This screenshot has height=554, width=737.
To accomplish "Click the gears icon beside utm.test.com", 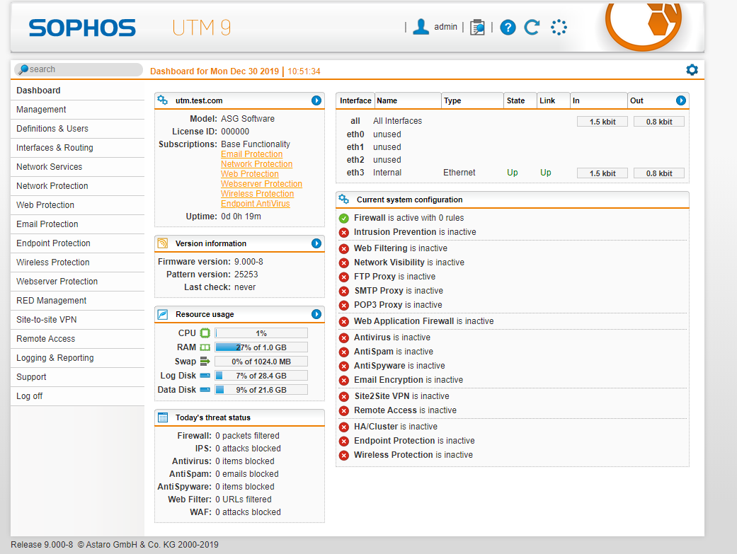I will click(x=163, y=100).
